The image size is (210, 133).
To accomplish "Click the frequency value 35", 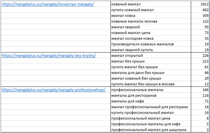I will (x=207, y=39).
